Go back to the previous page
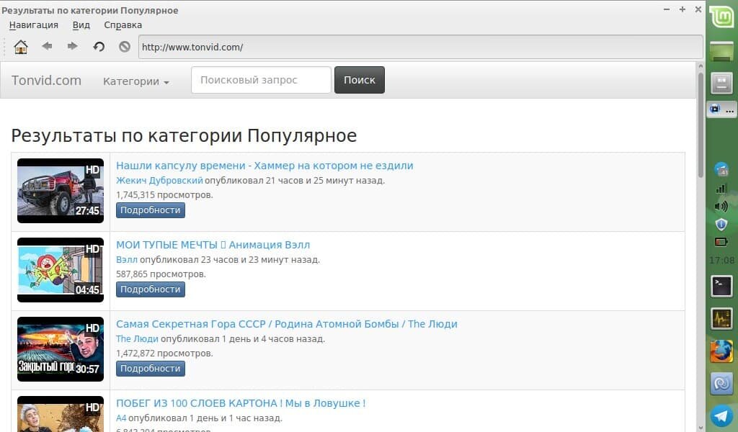The image size is (738, 432). (x=47, y=46)
